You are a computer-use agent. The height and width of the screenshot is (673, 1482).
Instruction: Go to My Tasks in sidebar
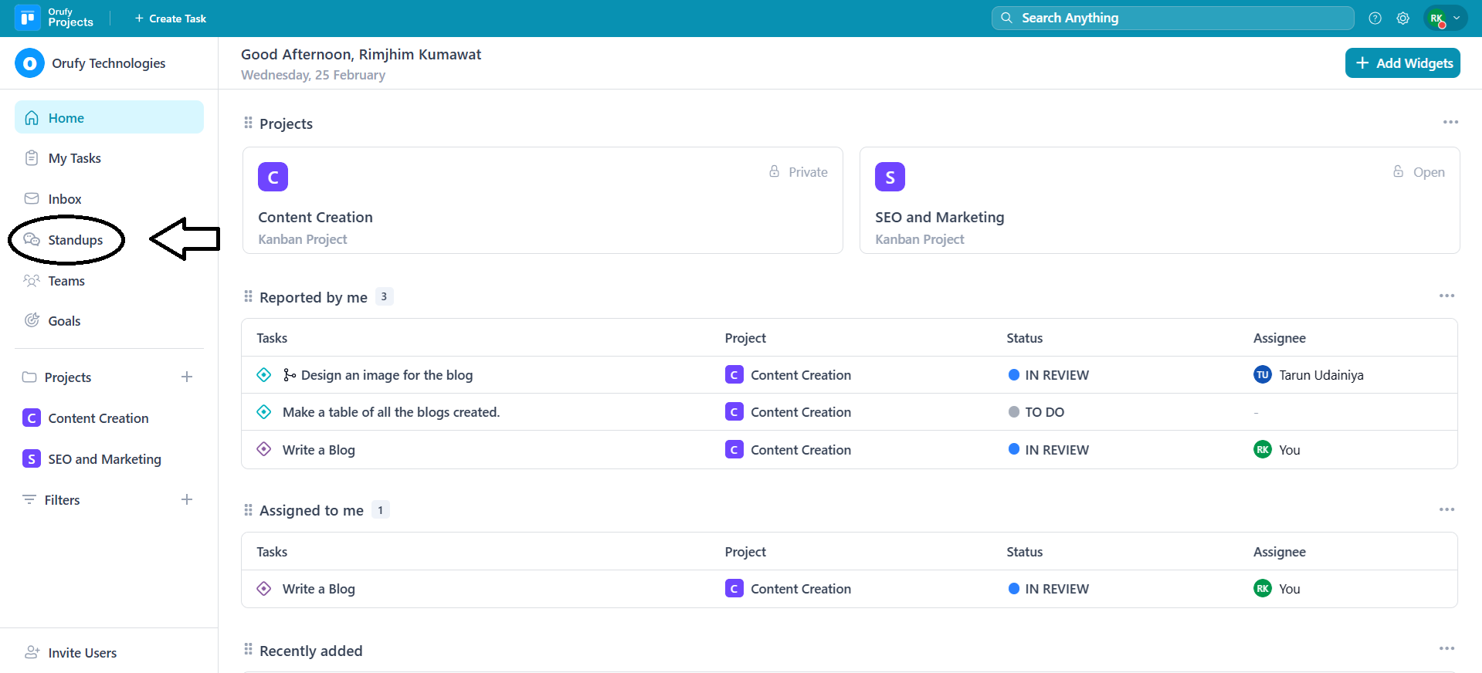click(x=74, y=158)
